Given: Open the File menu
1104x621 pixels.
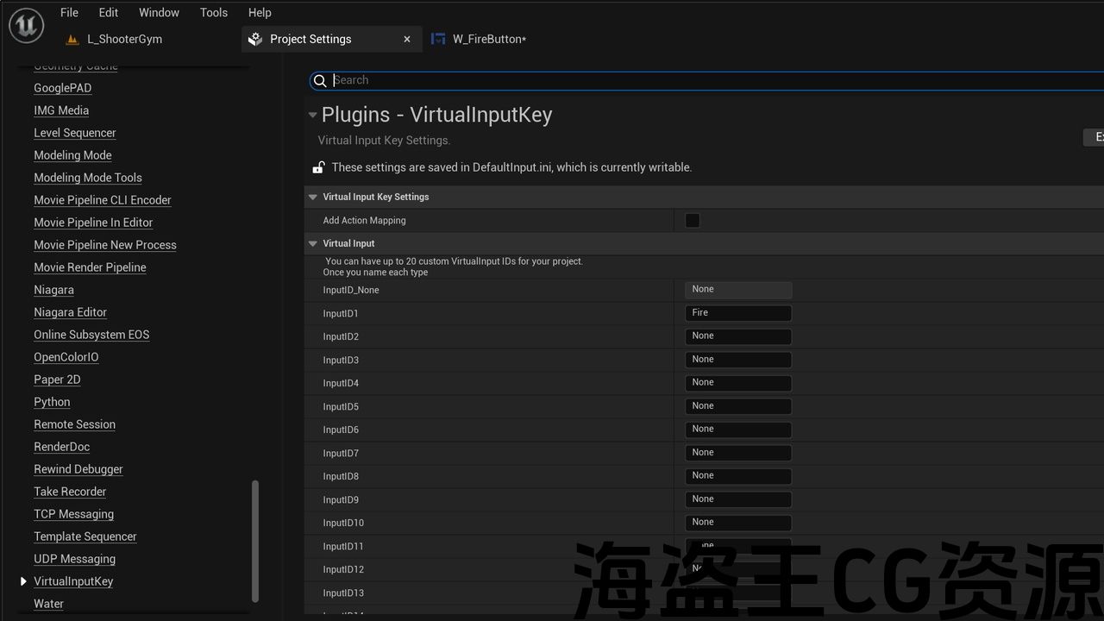Looking at the screenshot, I should coord(69,12).
